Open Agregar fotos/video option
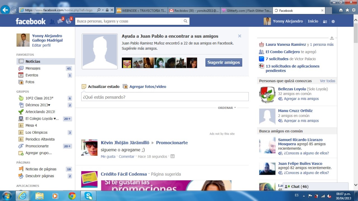 tap(145, 87)
